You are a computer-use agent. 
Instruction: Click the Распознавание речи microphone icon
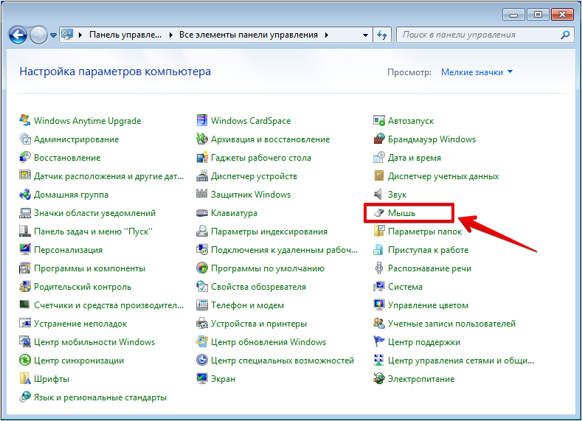tap(379, 268)
